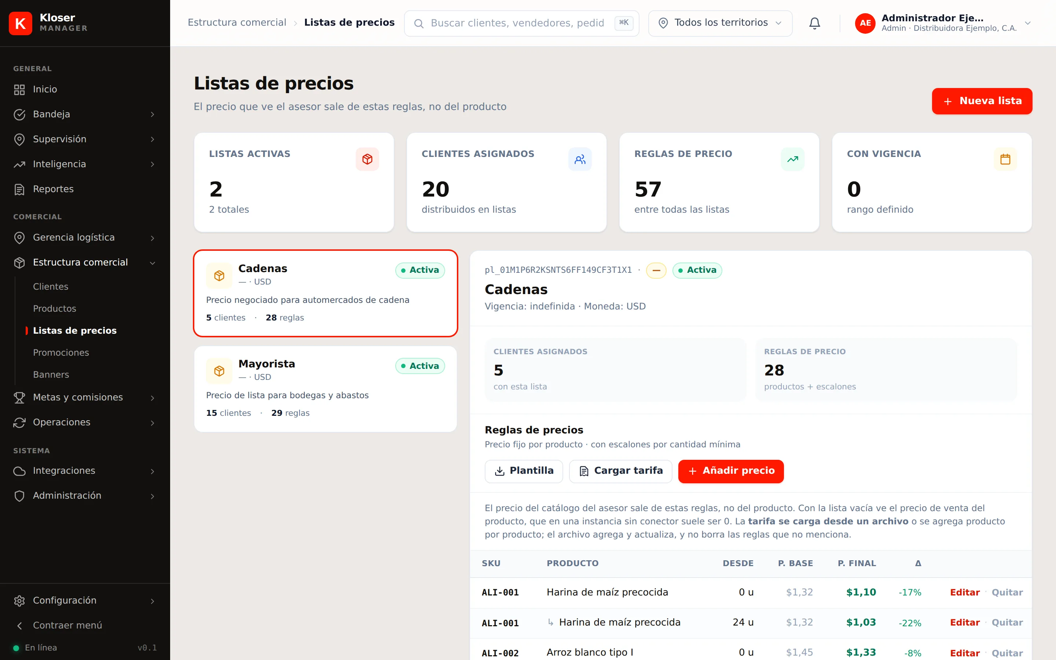Click the Mayorista list package icon
Viewport: 1056px width, 660px height.
(x=219, y=371)
